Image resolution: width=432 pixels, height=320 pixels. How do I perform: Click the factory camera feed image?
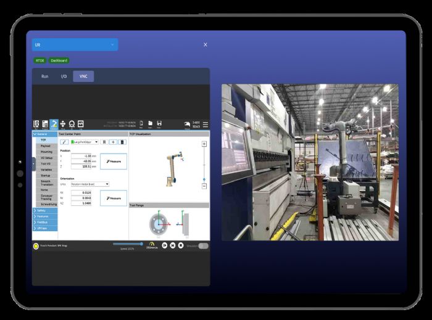pyautogui.click(x=310, y=162)
